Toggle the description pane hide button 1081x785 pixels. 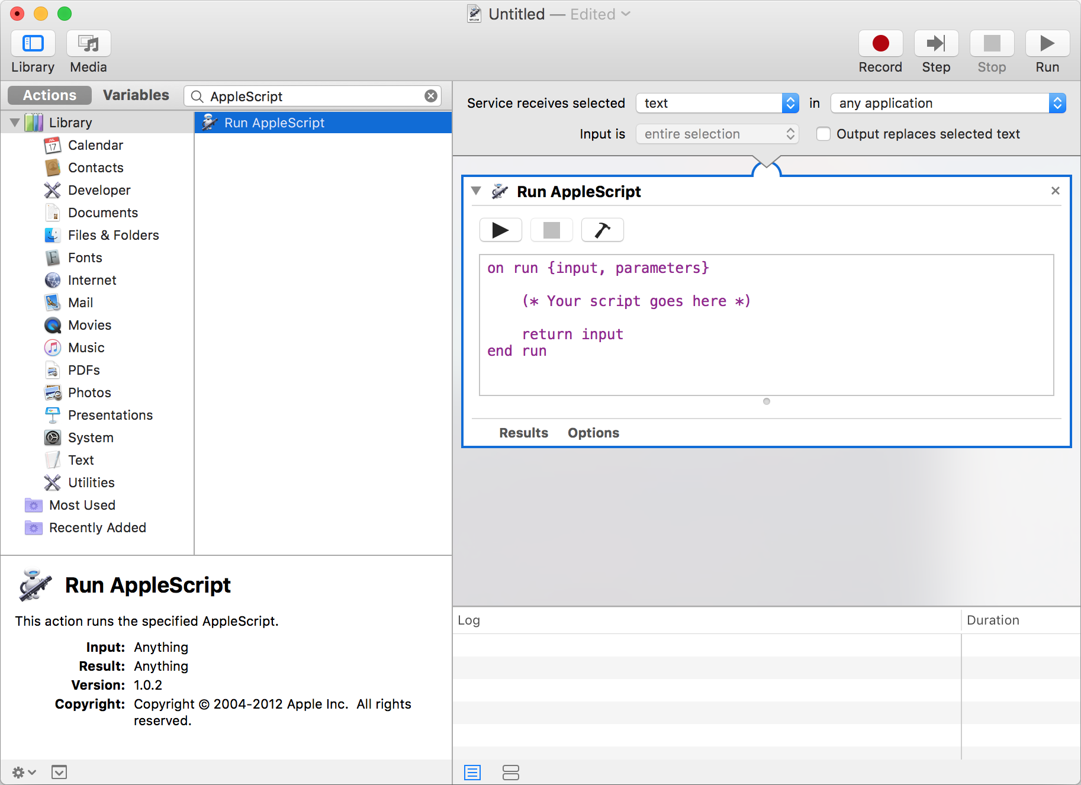[59, 772]
